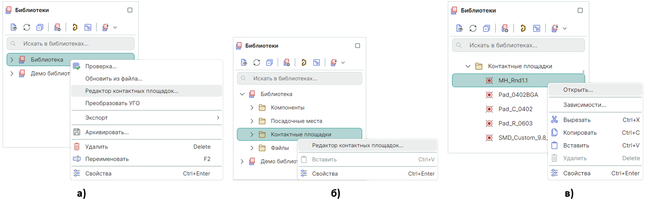This screenshot has width=647, height=206.
Task: Click Проверка... menu entry
Action: tap(101, 66)
